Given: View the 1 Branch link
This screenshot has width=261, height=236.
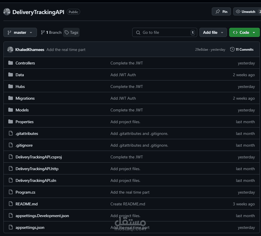Looking at the screenshot, I should point(51,32).
